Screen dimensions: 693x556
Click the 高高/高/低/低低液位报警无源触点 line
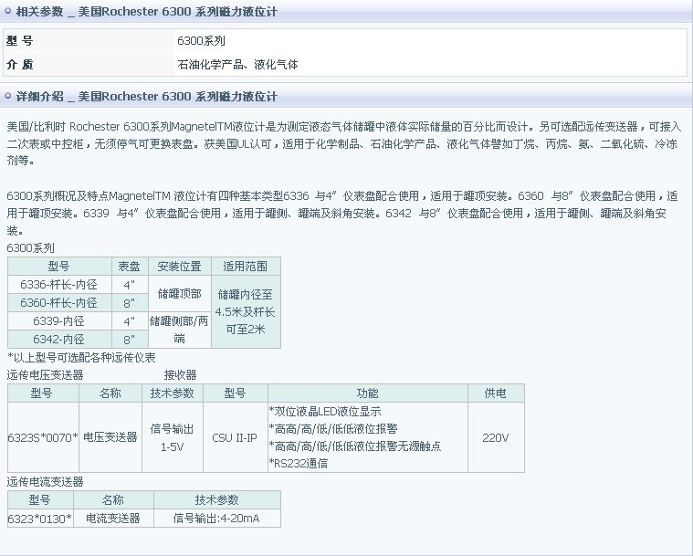click(355, 446)
